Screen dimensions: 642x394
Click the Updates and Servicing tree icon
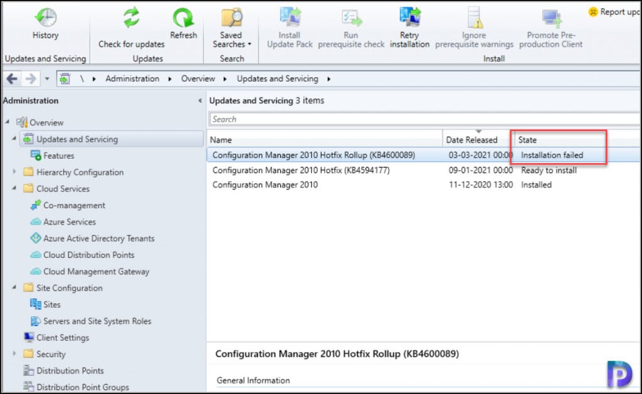28,139
